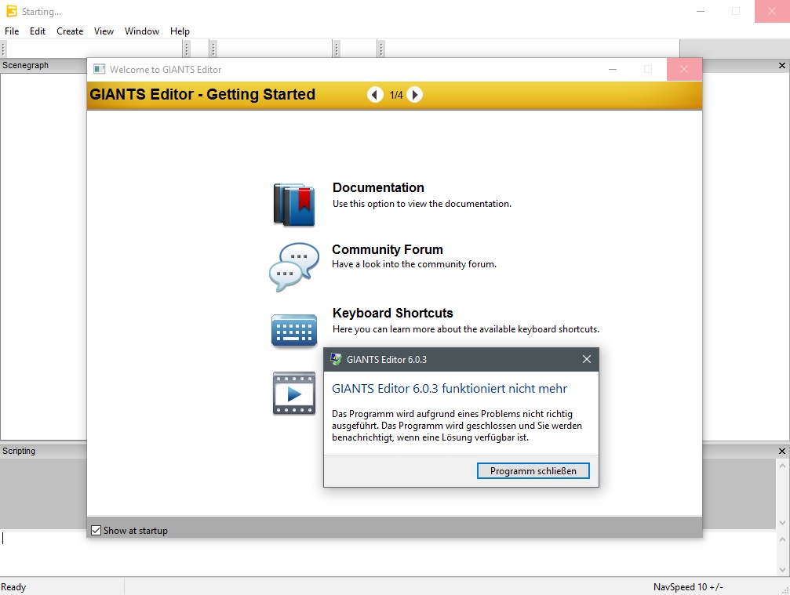This screenshot has width=790, height=595.
Task: Open the Help menu
Action: pos(180,31)
